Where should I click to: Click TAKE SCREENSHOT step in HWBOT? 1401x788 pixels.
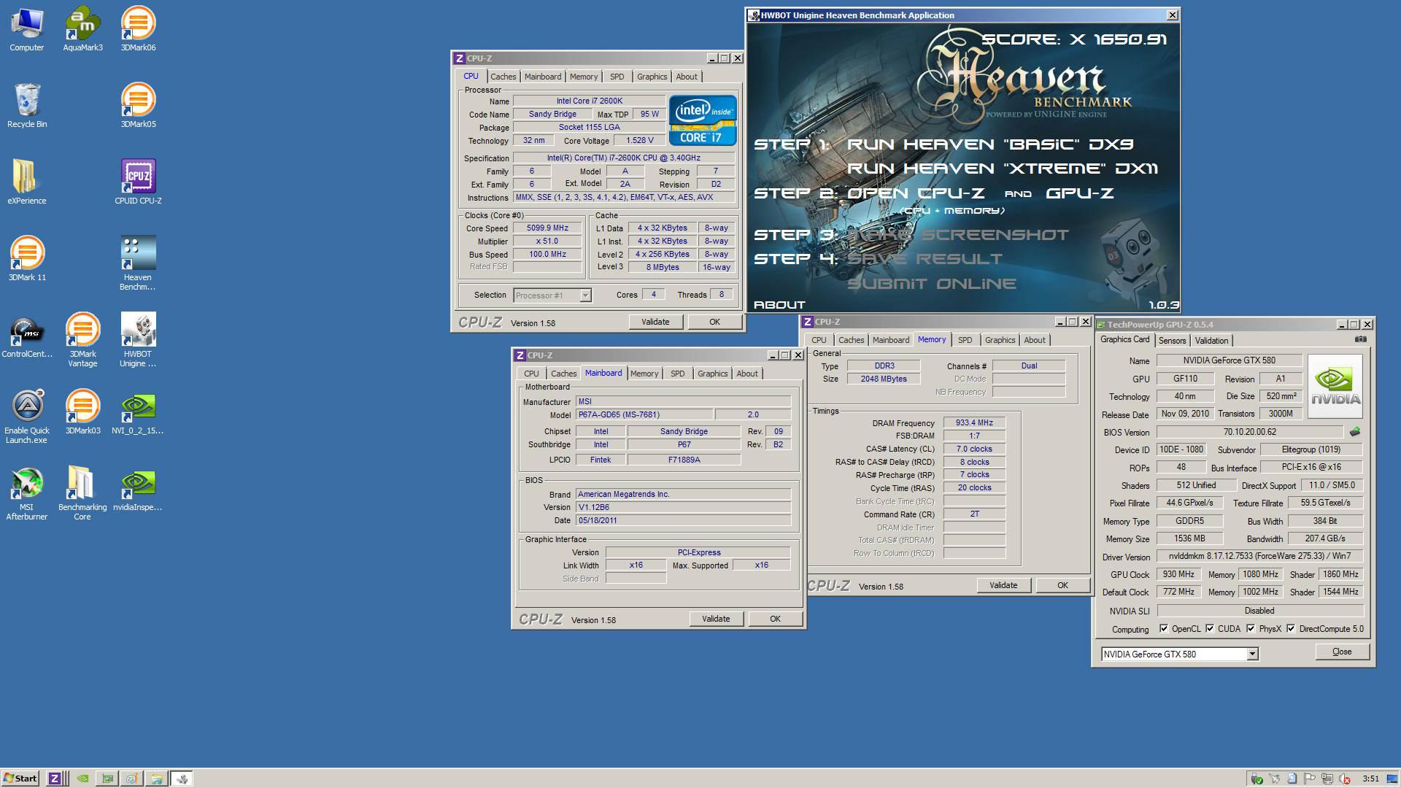pos(957,235)
